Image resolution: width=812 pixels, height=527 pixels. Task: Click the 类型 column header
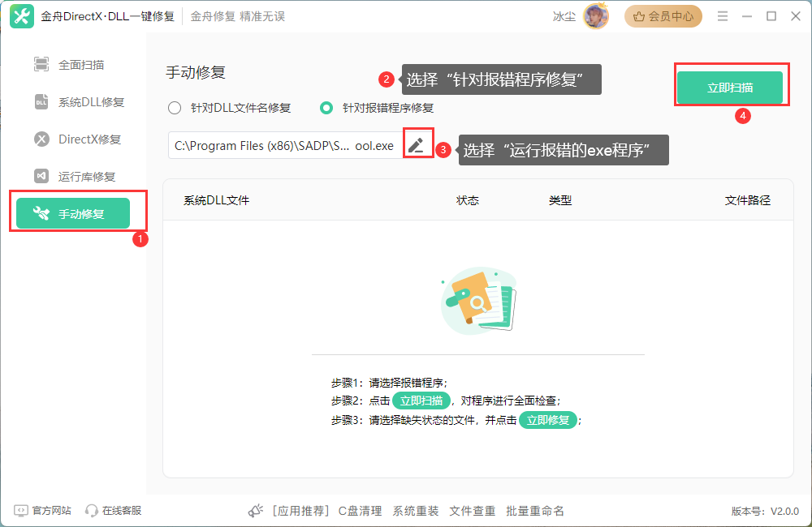coord(560,200)
